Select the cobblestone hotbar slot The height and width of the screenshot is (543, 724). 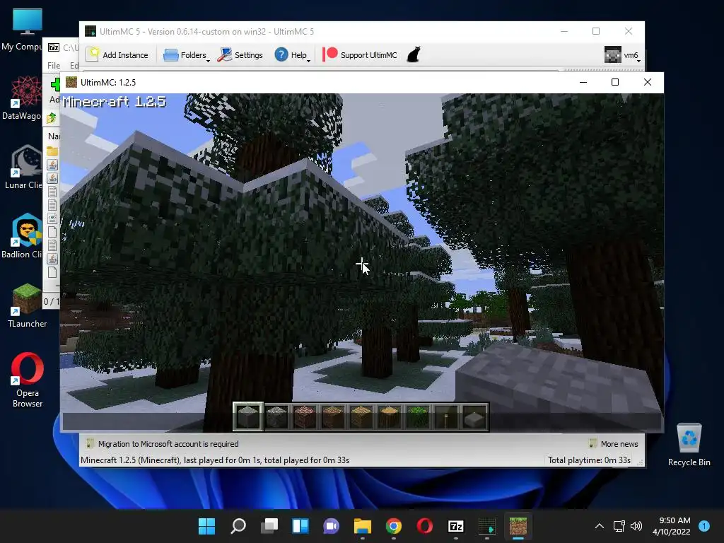coord(276,417)
